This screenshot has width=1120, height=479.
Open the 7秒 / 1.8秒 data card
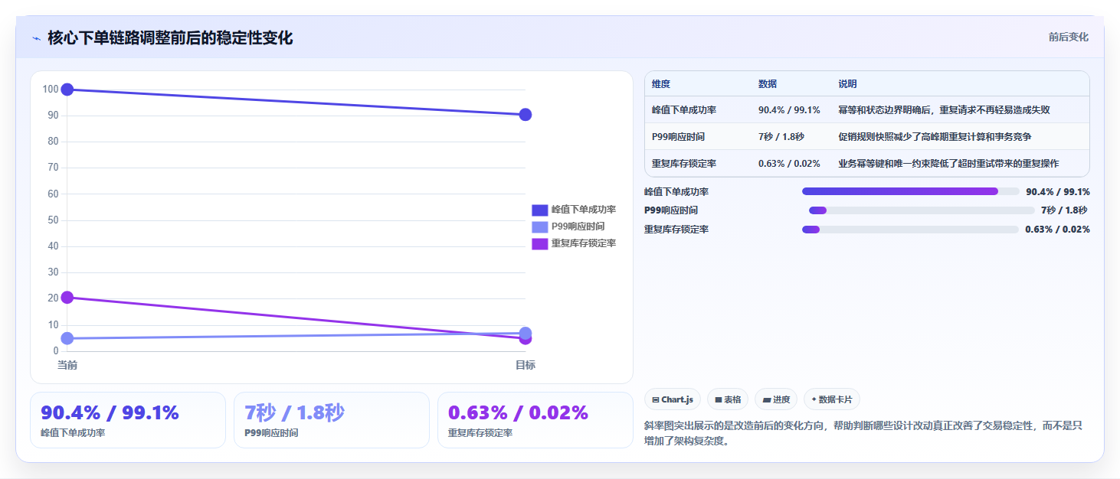(x=332, y=420)
